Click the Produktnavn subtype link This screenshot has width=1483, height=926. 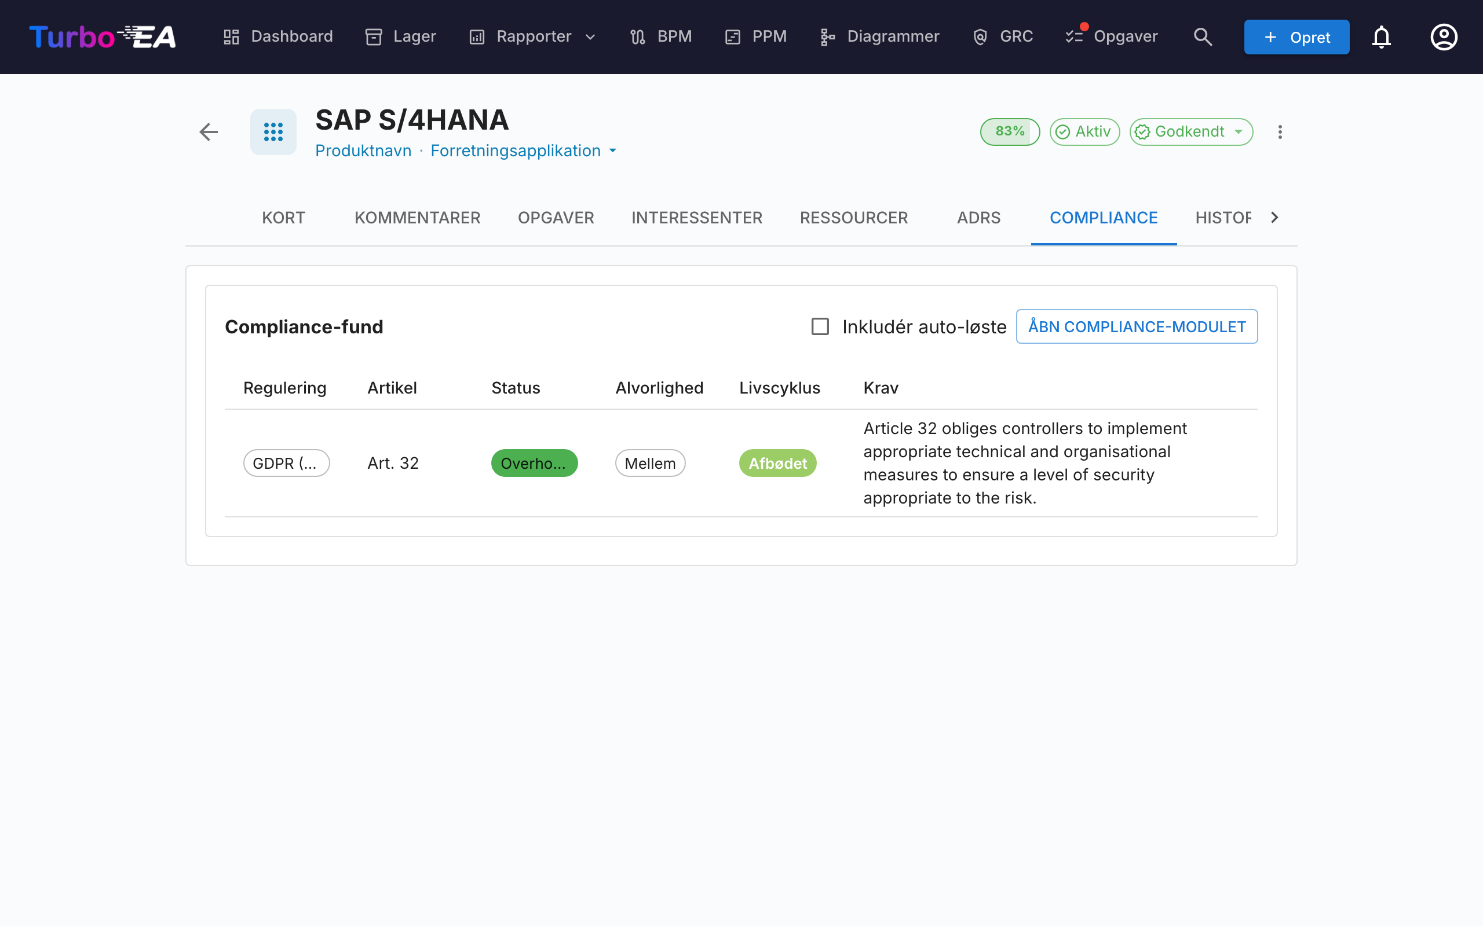363,150
